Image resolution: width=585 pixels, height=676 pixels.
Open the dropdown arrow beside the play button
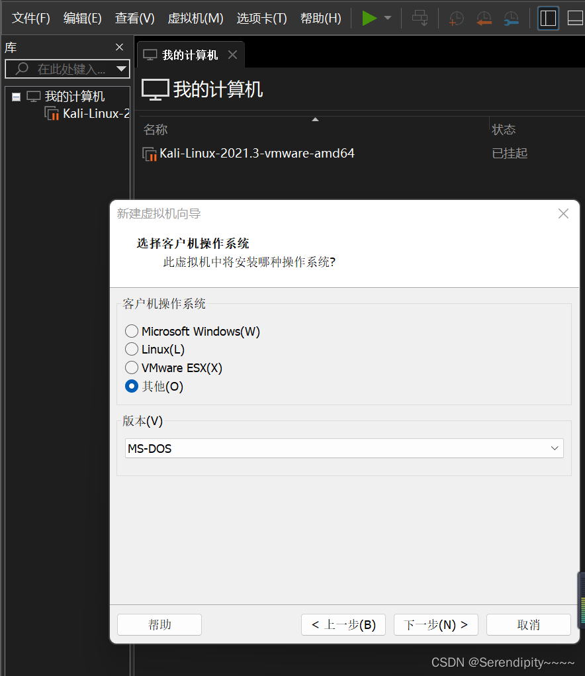386,18
